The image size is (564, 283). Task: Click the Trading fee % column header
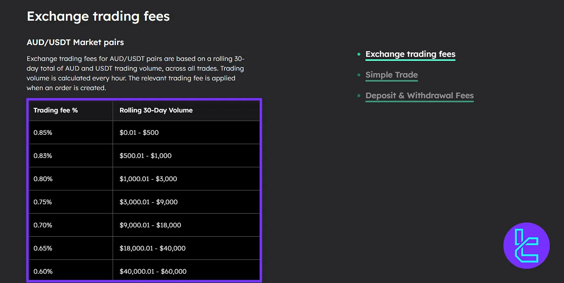tap(56, 110)
